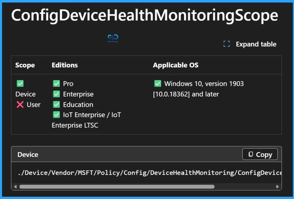Image resolution: width=294 pixels, height=199 pixels.
Task: Click the ./Device/Vendor/MSFT/Policy path text
Action: [150, 173]
